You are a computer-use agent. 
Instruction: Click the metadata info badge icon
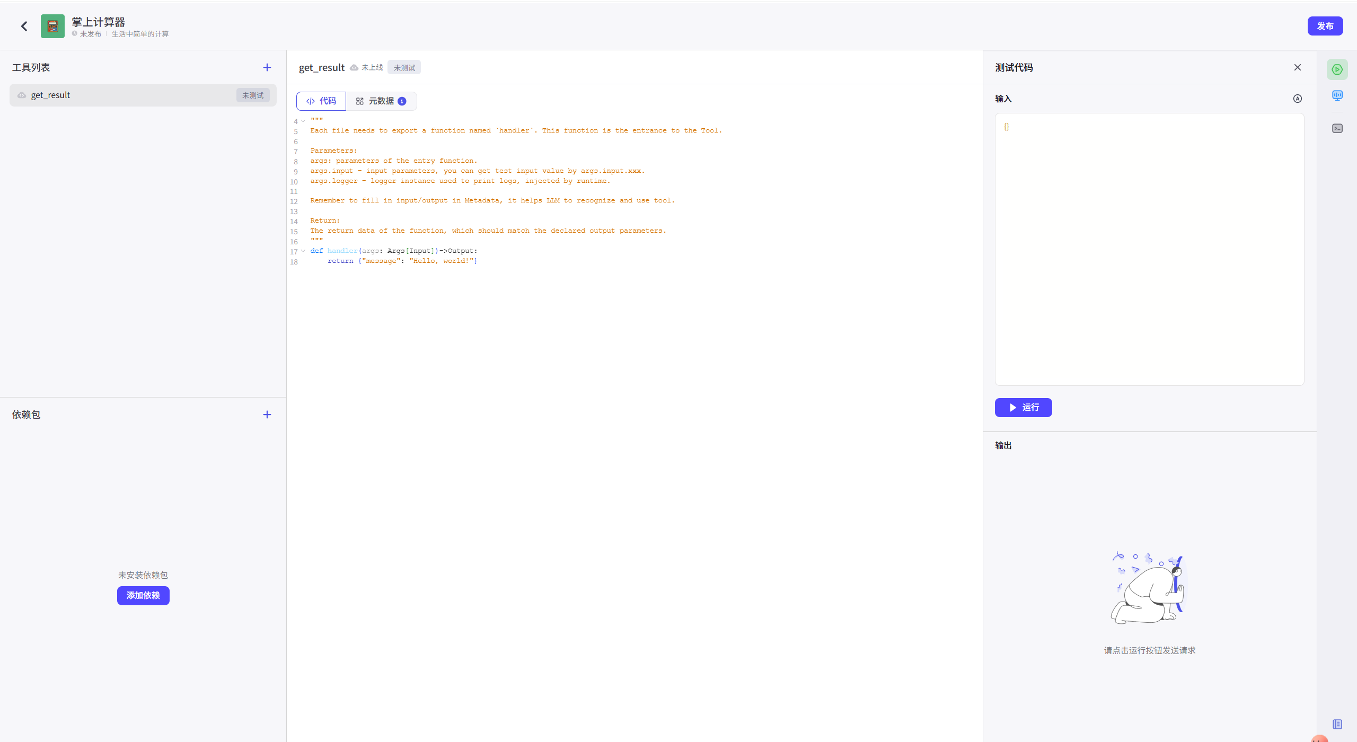402,101
